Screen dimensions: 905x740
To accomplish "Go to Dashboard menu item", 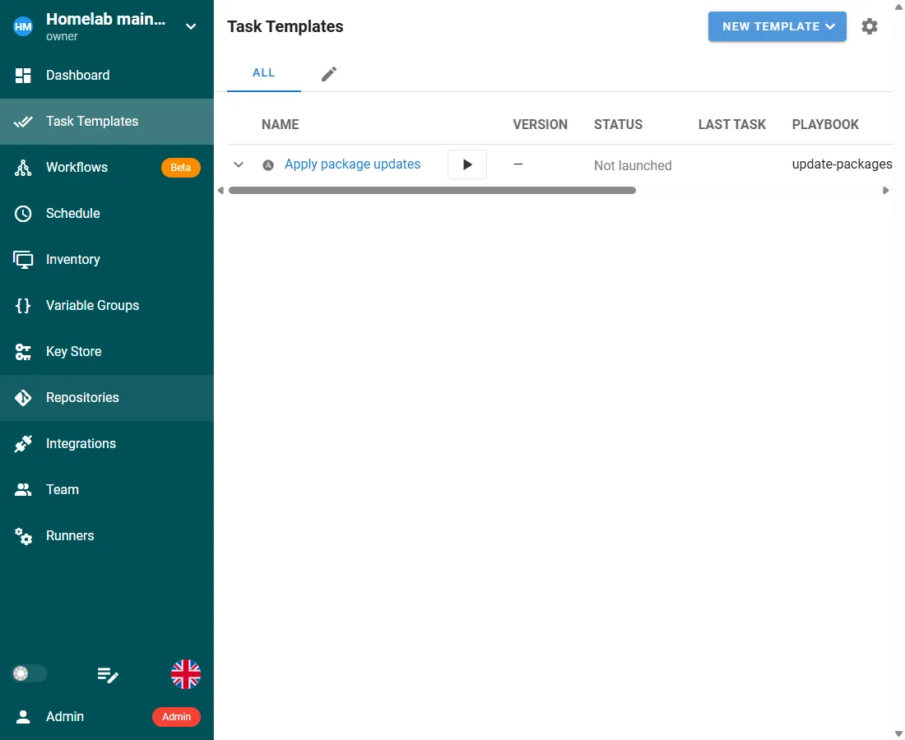I will (107, 76).
